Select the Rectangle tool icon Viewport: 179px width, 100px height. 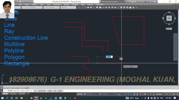[91, 7]
